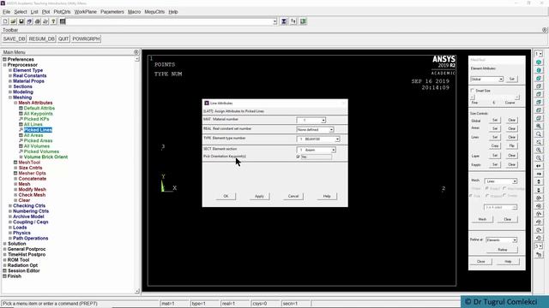Image resolution: width=549 pixels, height=308 pixels.
Task: Open the WorkPlane menu
Action: tap(86, 11)
